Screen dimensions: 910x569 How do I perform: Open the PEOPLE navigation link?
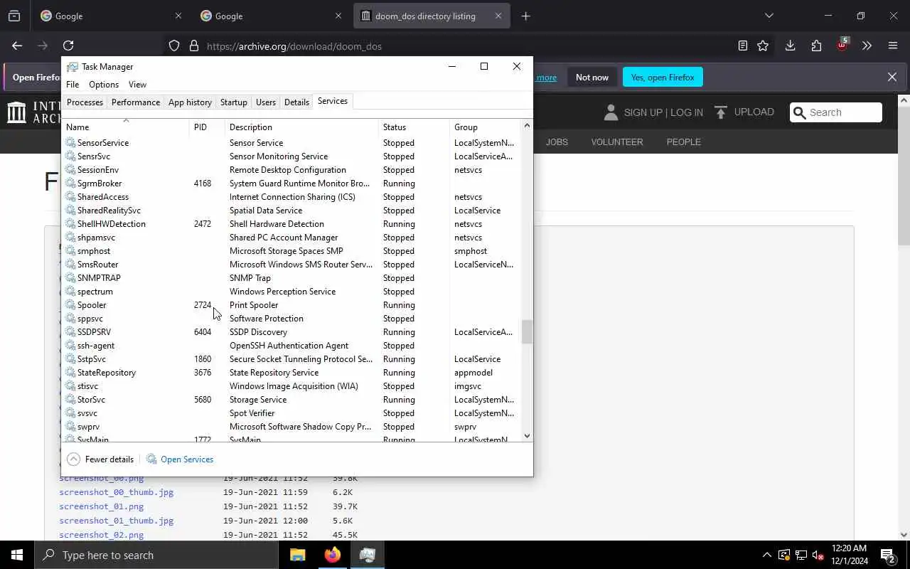click(684, 142)
